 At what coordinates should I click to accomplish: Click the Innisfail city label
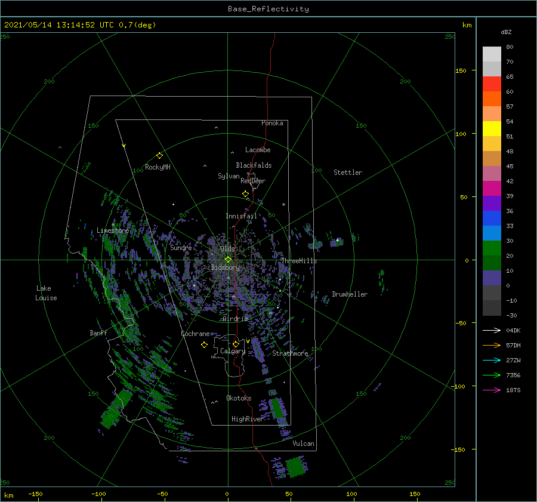241,216
